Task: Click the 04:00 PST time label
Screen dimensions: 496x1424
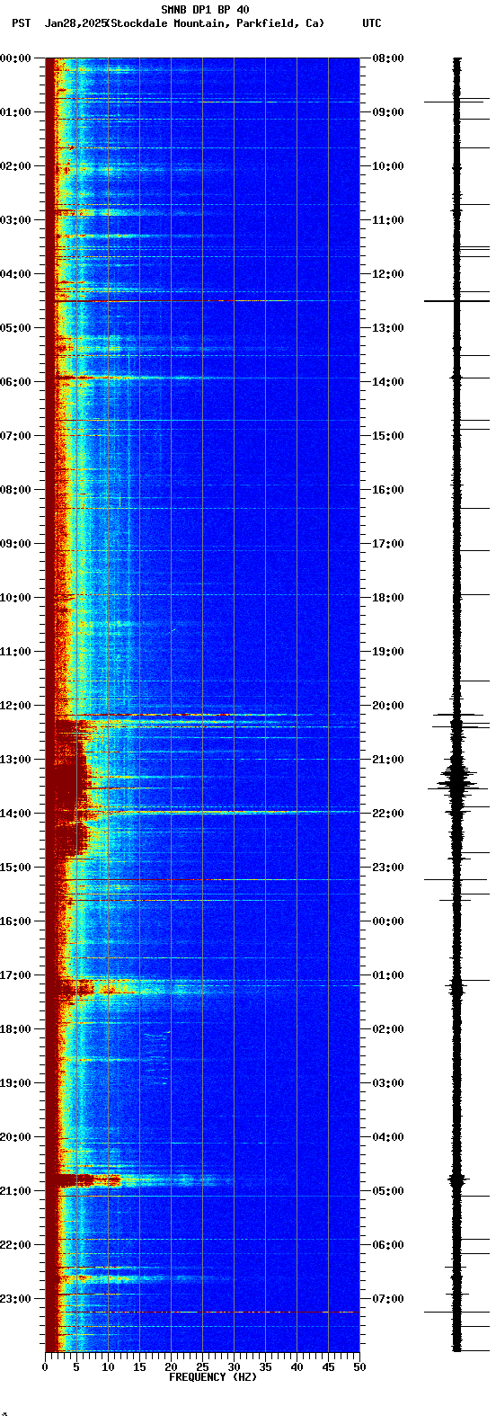Action: click(15, 274)
